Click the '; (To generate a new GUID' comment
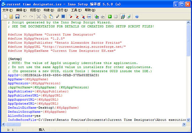Image resolution: width=192 pixels, height=133 pixels. point(80,71)
